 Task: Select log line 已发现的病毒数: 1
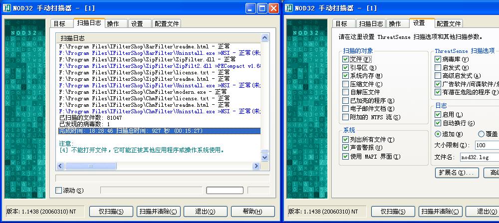[x=85, y=124]
